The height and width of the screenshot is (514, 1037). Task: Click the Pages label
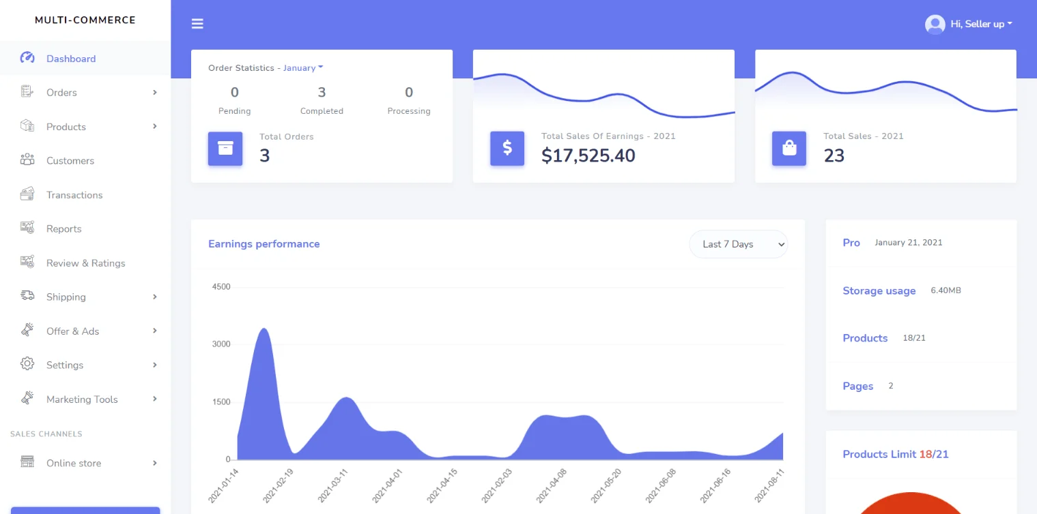pyautogui.click(x=858, y=386)
